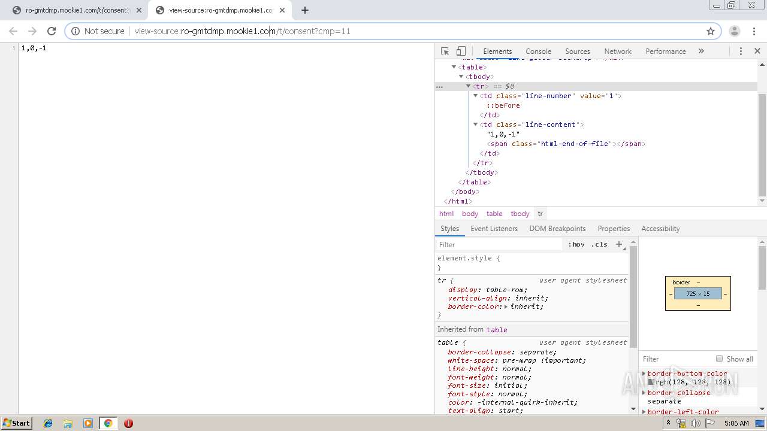Screen dimensions: 767x431
Task: Open site information next to Not secure
Action: click(75, 31)
